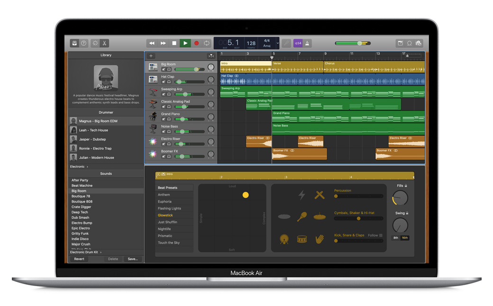Add a new track with plus button

click(x=151, y=55)
